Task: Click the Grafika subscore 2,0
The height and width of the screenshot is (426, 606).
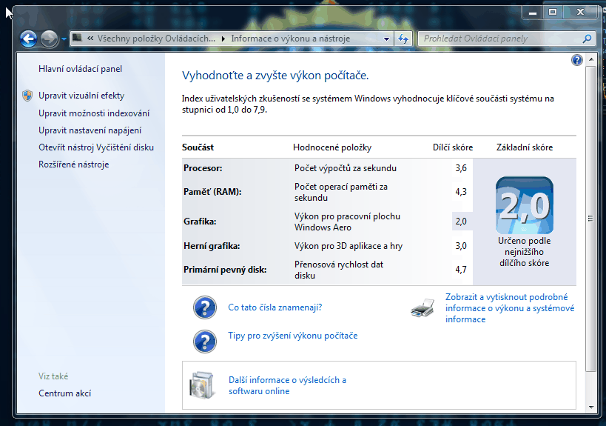Action: click(x=461, y=222)
